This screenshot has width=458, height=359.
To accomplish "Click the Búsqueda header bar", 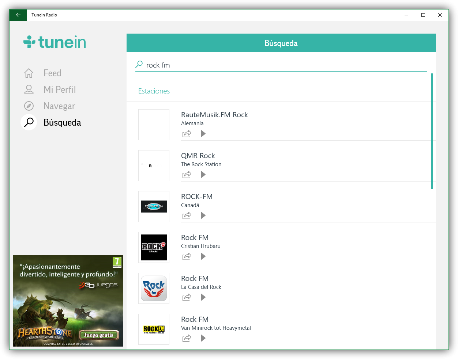I will tap(281, 43).
